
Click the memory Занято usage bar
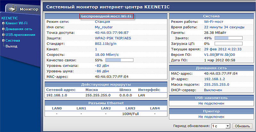point(228,38)
